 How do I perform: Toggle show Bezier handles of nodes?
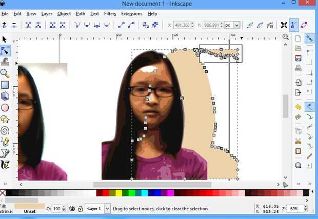coord(294,25)
